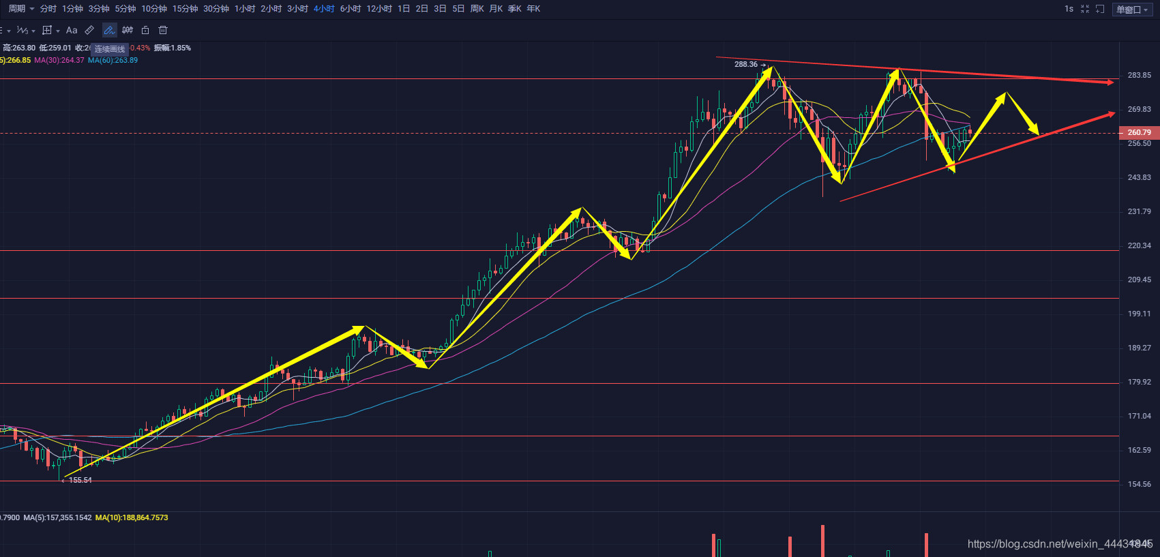Select the 1日 timeframe
This screenshot has width=1160, height=557.
pyautogui.click(x=404, y=9)
